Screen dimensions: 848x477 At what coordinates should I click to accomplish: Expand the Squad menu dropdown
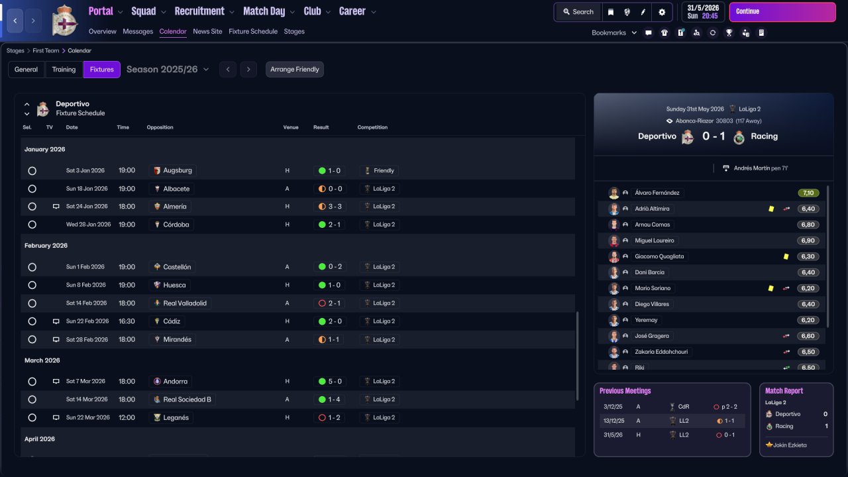coord(163,12)
